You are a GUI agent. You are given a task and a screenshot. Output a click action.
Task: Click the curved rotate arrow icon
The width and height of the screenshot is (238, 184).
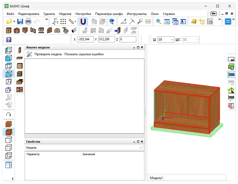click(9, 114)
